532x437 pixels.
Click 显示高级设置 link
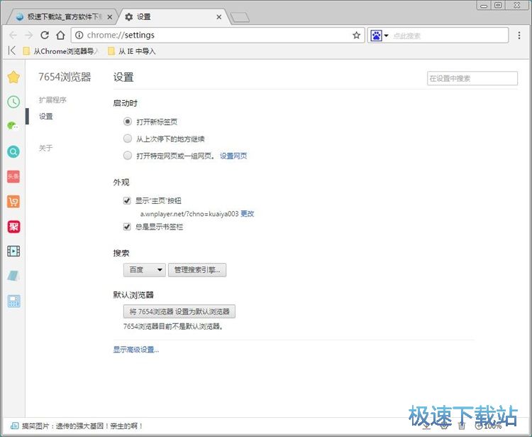[136, 350]
